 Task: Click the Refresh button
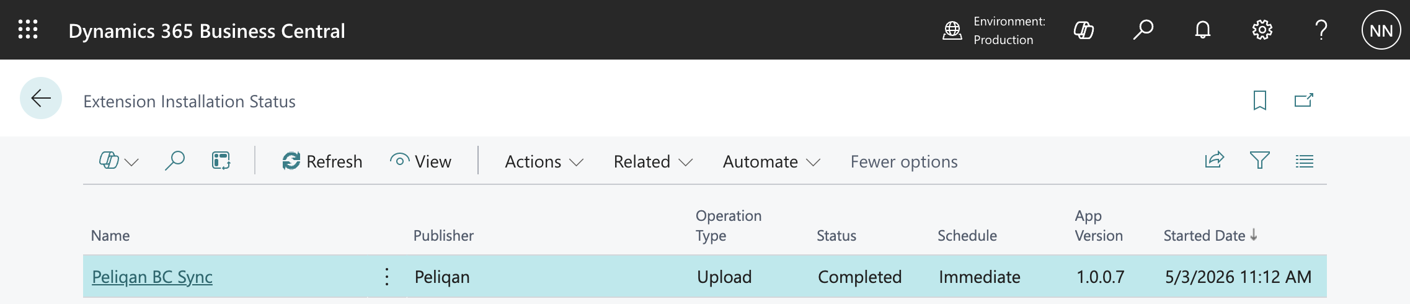[322, 161]
